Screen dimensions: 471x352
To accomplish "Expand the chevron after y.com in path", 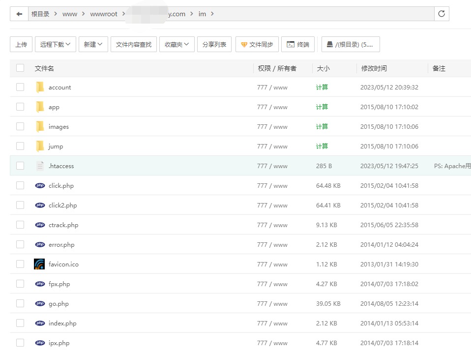I will 191,14.
